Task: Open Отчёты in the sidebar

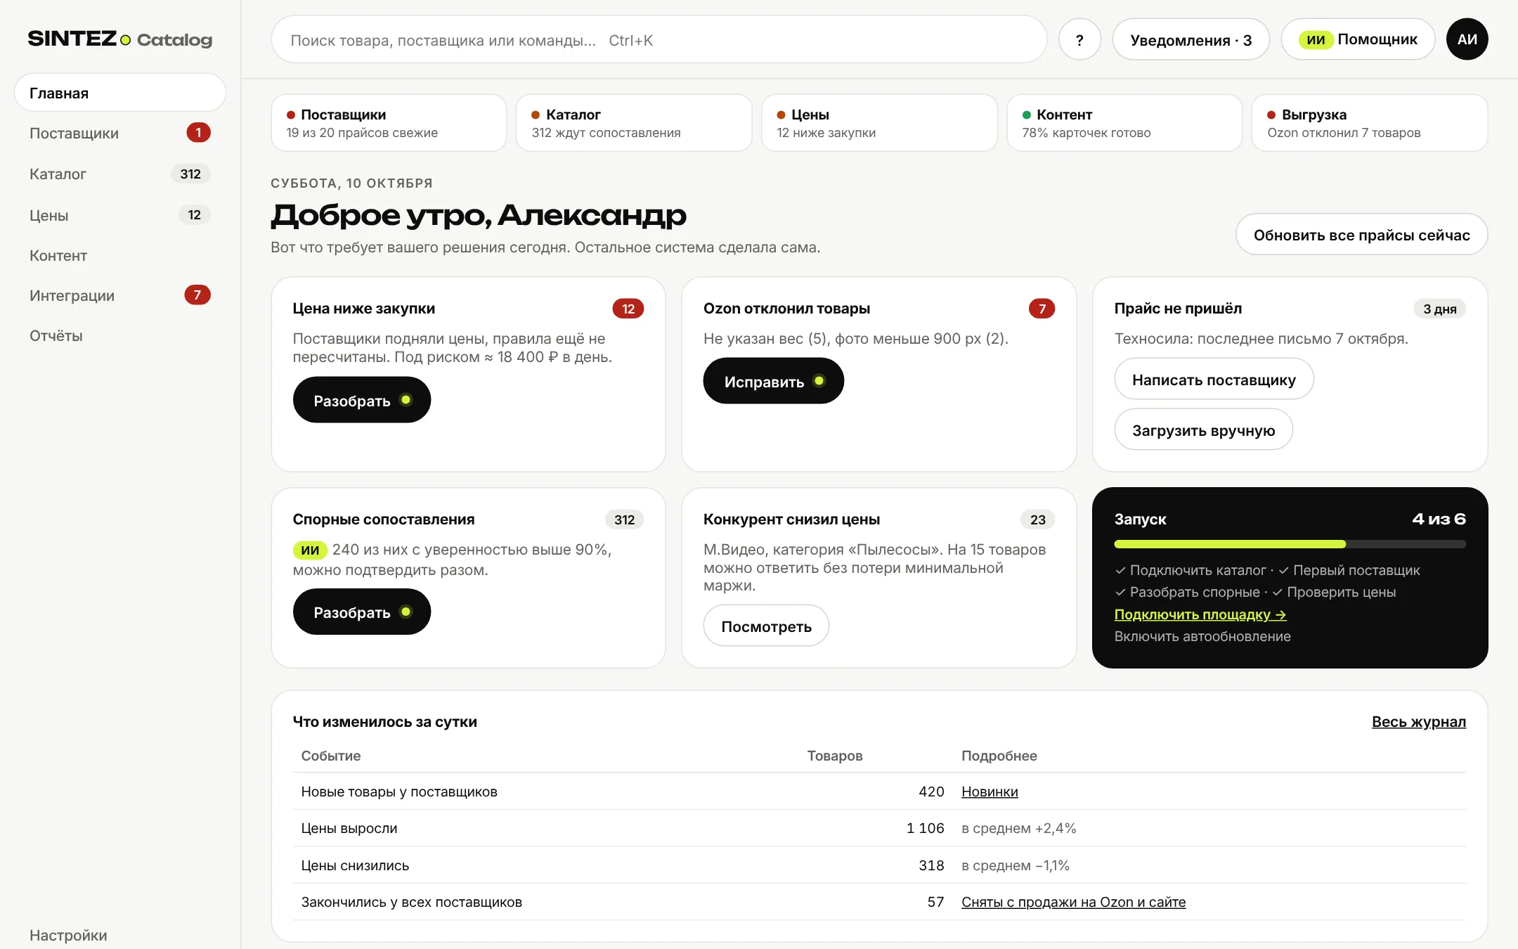Action: 119,335
